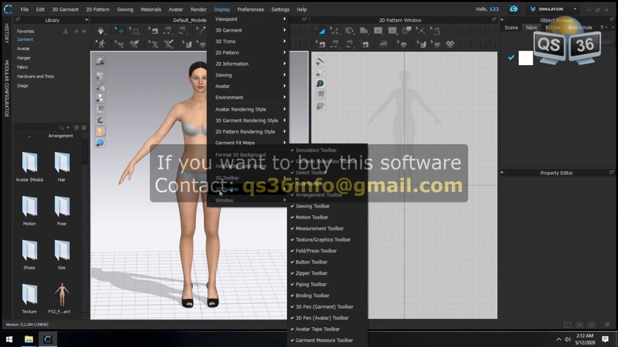Activate the Select/Move tool in 3D toolbar
The image size is (618, 347).
pos(120,31)
